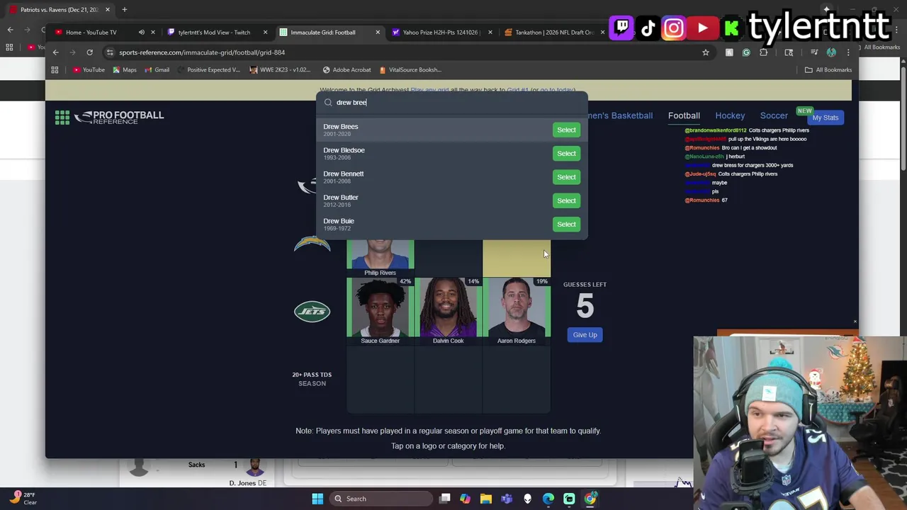907x510 pixels.
Task: Open Microsoft Teams from the taskbar
Action: pyautogui.click(x=507, y=499)
